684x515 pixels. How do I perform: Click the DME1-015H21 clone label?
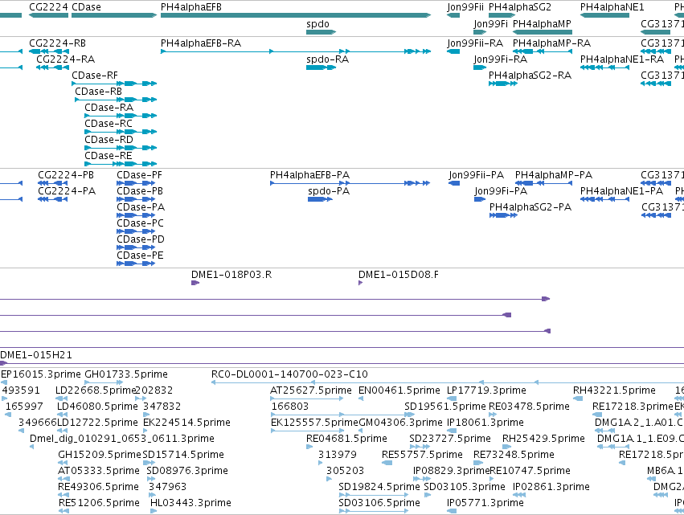click(36, 355)
